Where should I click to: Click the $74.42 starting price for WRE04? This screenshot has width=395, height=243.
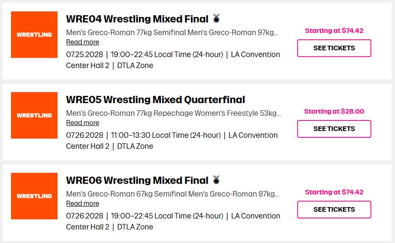pyautogui.click(x=334, y=31)
